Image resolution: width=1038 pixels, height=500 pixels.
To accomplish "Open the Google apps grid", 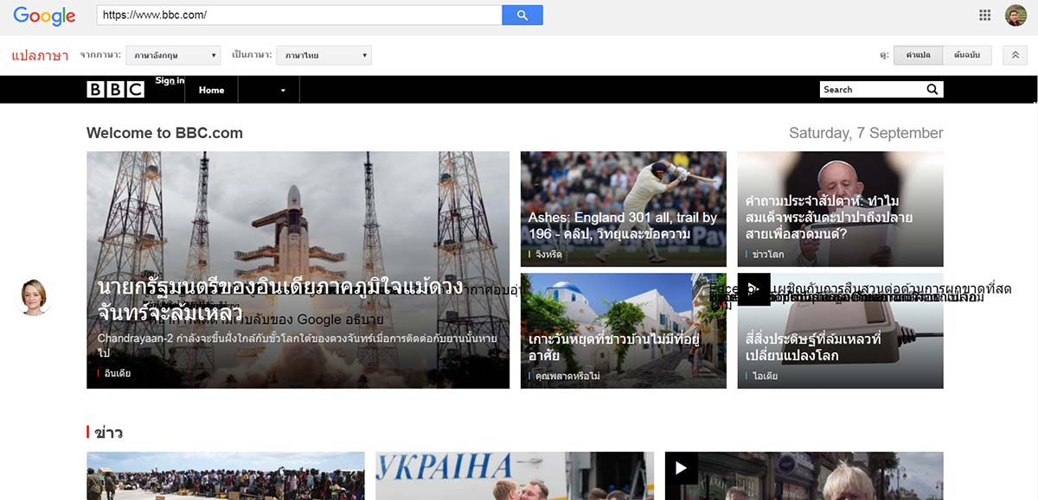I will [x=984, y=15].
